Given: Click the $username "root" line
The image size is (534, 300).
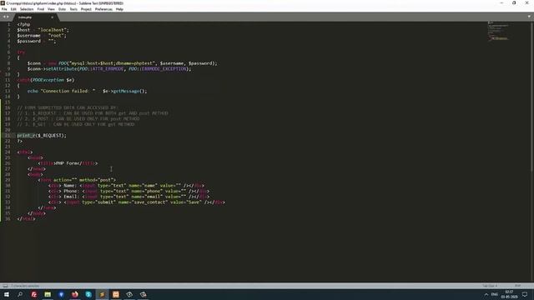Looking at the screenshot, I should tap(42, 35).
